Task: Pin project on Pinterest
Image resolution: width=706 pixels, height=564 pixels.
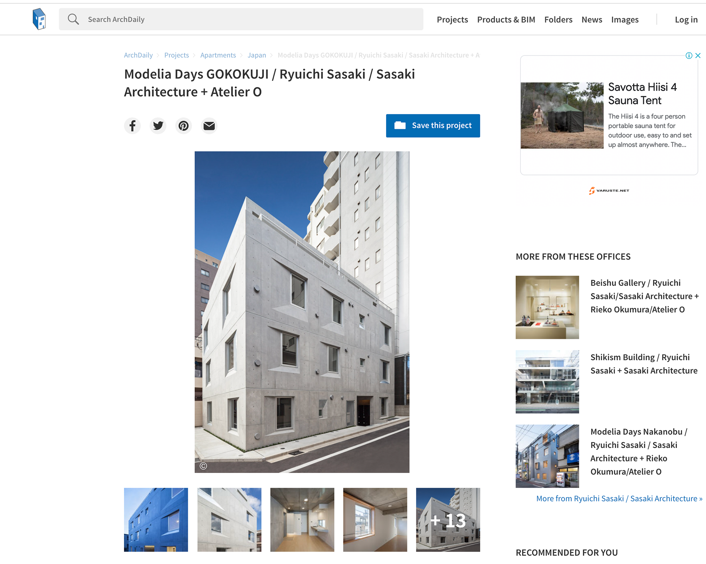Action: click(183, 126)
